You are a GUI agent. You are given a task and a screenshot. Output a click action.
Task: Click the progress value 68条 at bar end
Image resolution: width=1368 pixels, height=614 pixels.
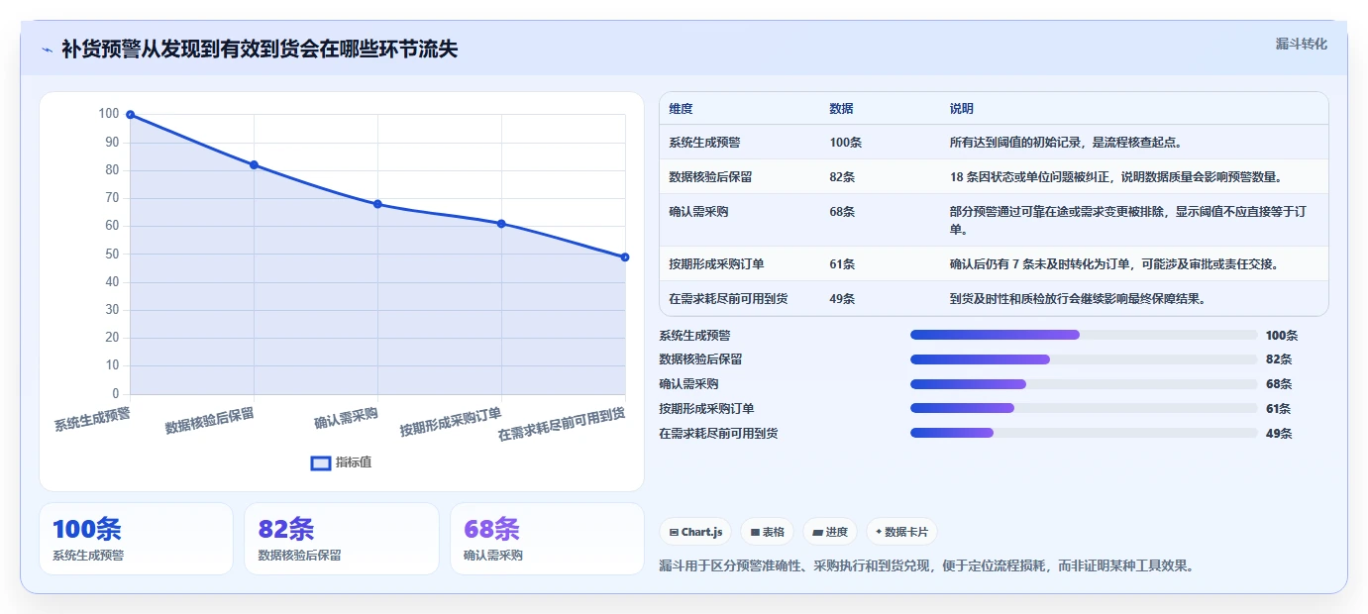(x=1279, y=384)
